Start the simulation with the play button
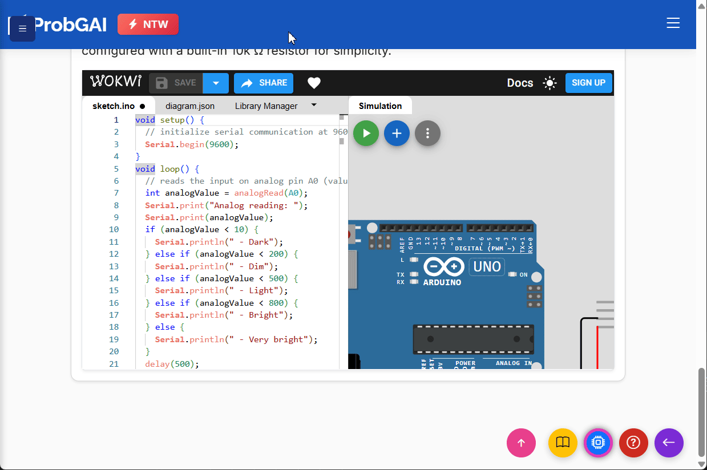Image resolution: width=707 pixels, height=470 pixels. coord(366,133)
